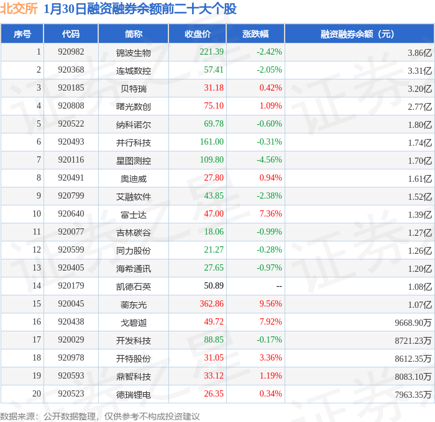The height and width of the screenshot is (422, 435).
Task: Click the 融资融券余额（元） column header
Action: tap(359, 34)
